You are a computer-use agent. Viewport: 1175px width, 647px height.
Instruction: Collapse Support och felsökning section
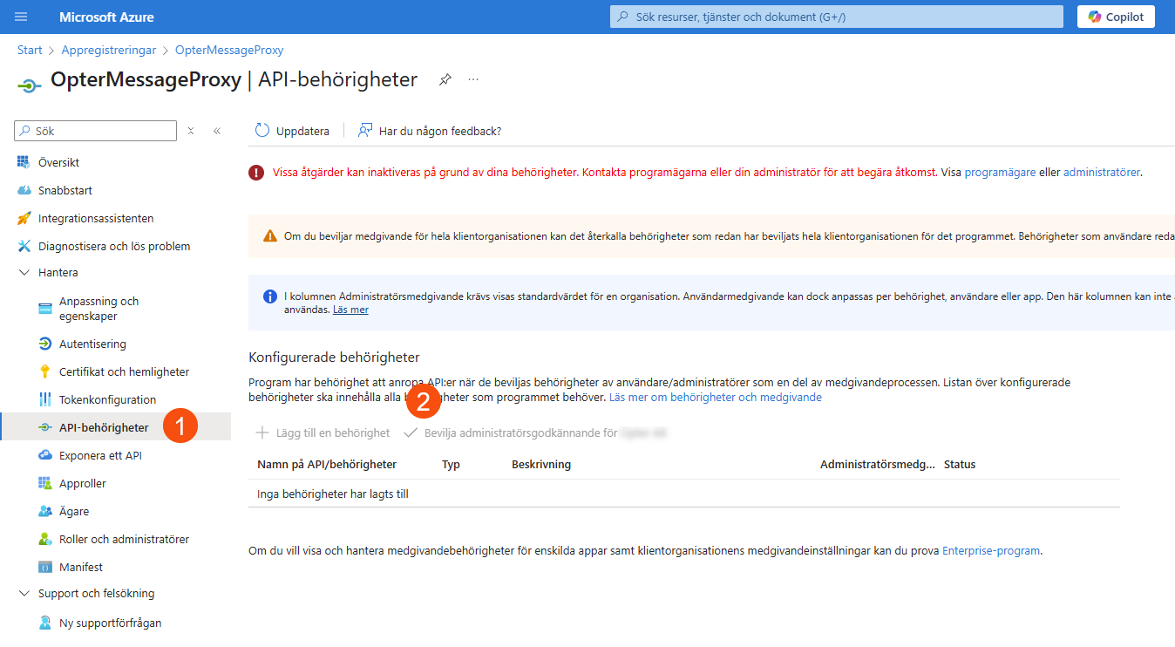(x=24, y=593)
